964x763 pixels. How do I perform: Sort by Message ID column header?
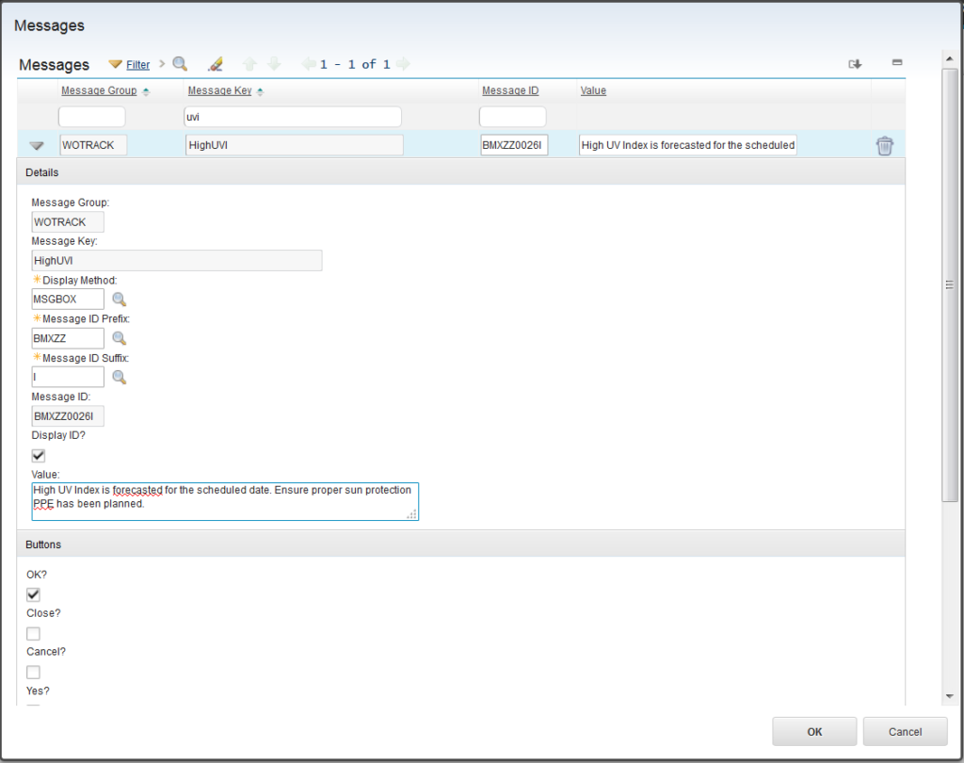tap(510, 90)
